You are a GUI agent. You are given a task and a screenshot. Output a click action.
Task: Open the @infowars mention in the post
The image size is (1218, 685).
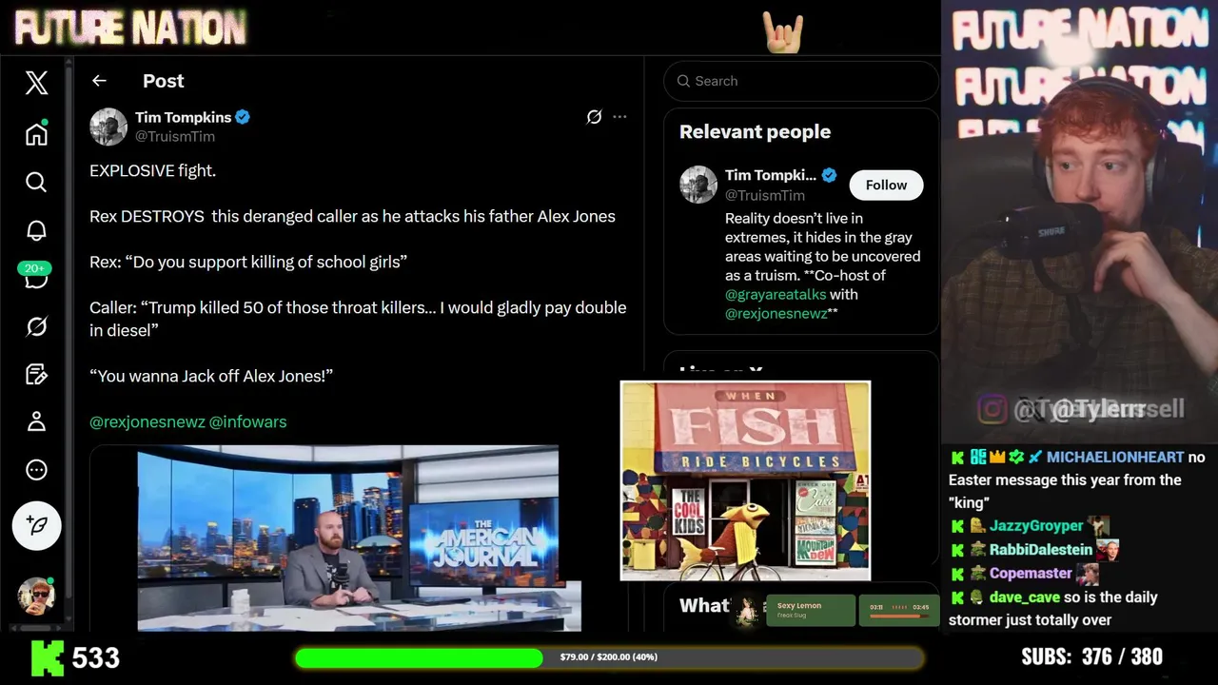coord(247,421)
